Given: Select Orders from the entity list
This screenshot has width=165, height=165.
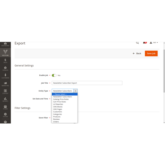Looking at the screenshot, I should 56,122.
